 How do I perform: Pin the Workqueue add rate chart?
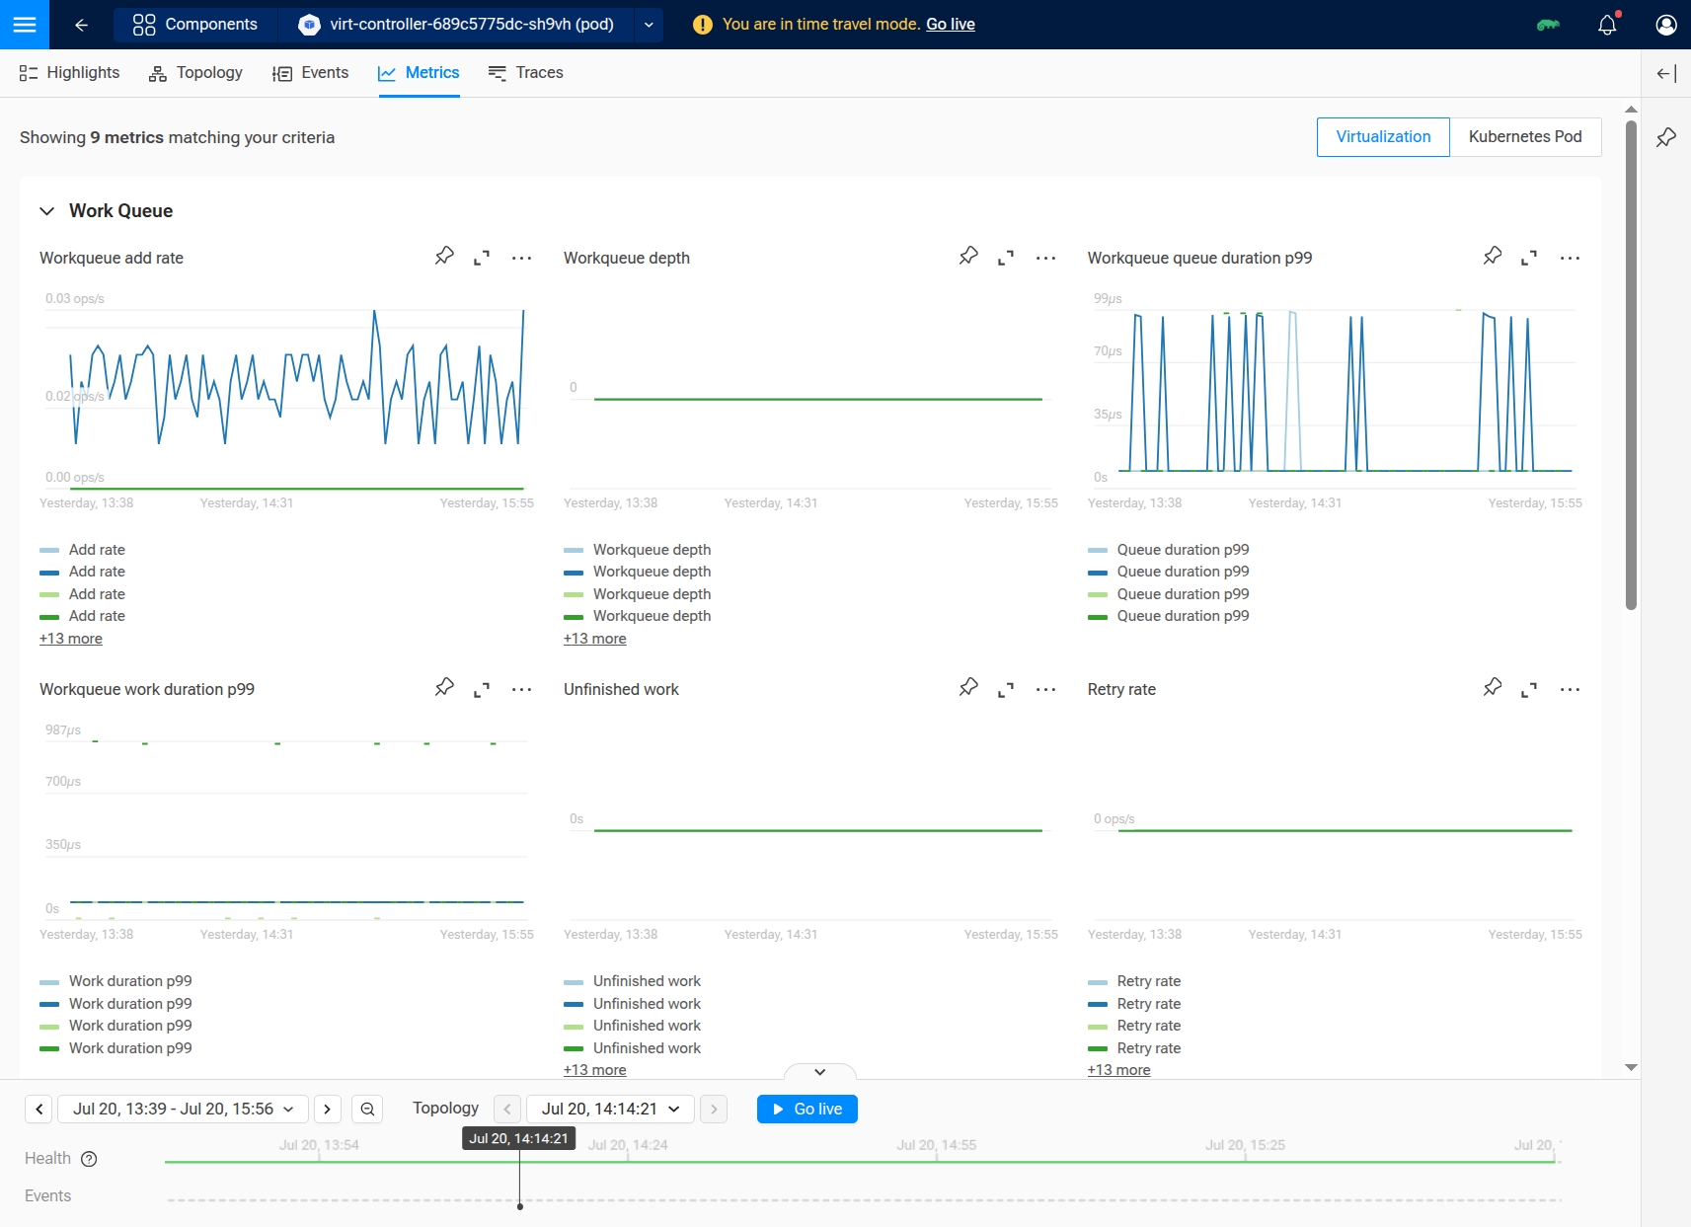(444, 257)
